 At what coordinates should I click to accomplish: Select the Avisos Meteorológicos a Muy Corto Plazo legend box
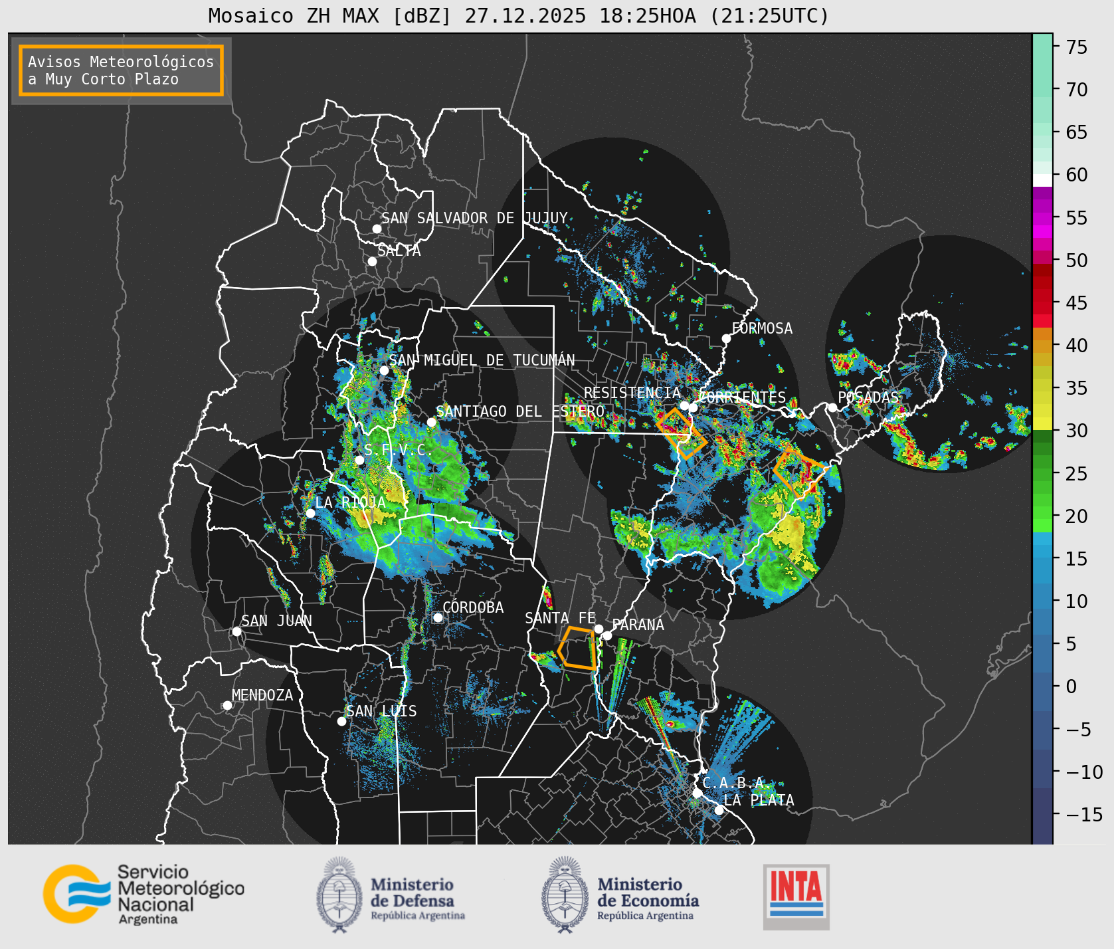point(121,70)
